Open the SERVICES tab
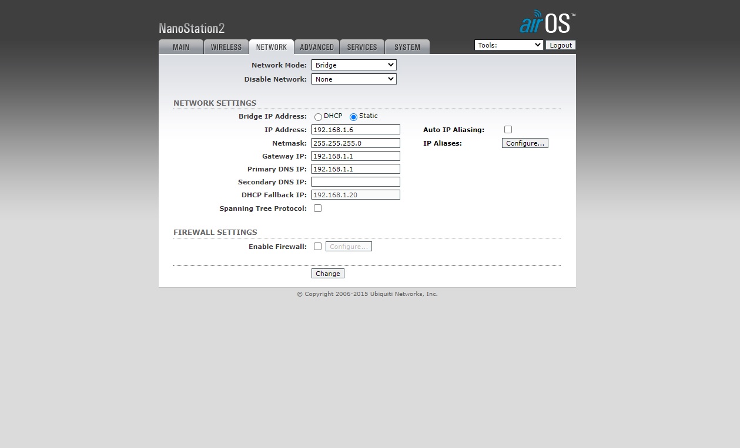This screenshot has width=740, height=448. click(x=362, y=47)
